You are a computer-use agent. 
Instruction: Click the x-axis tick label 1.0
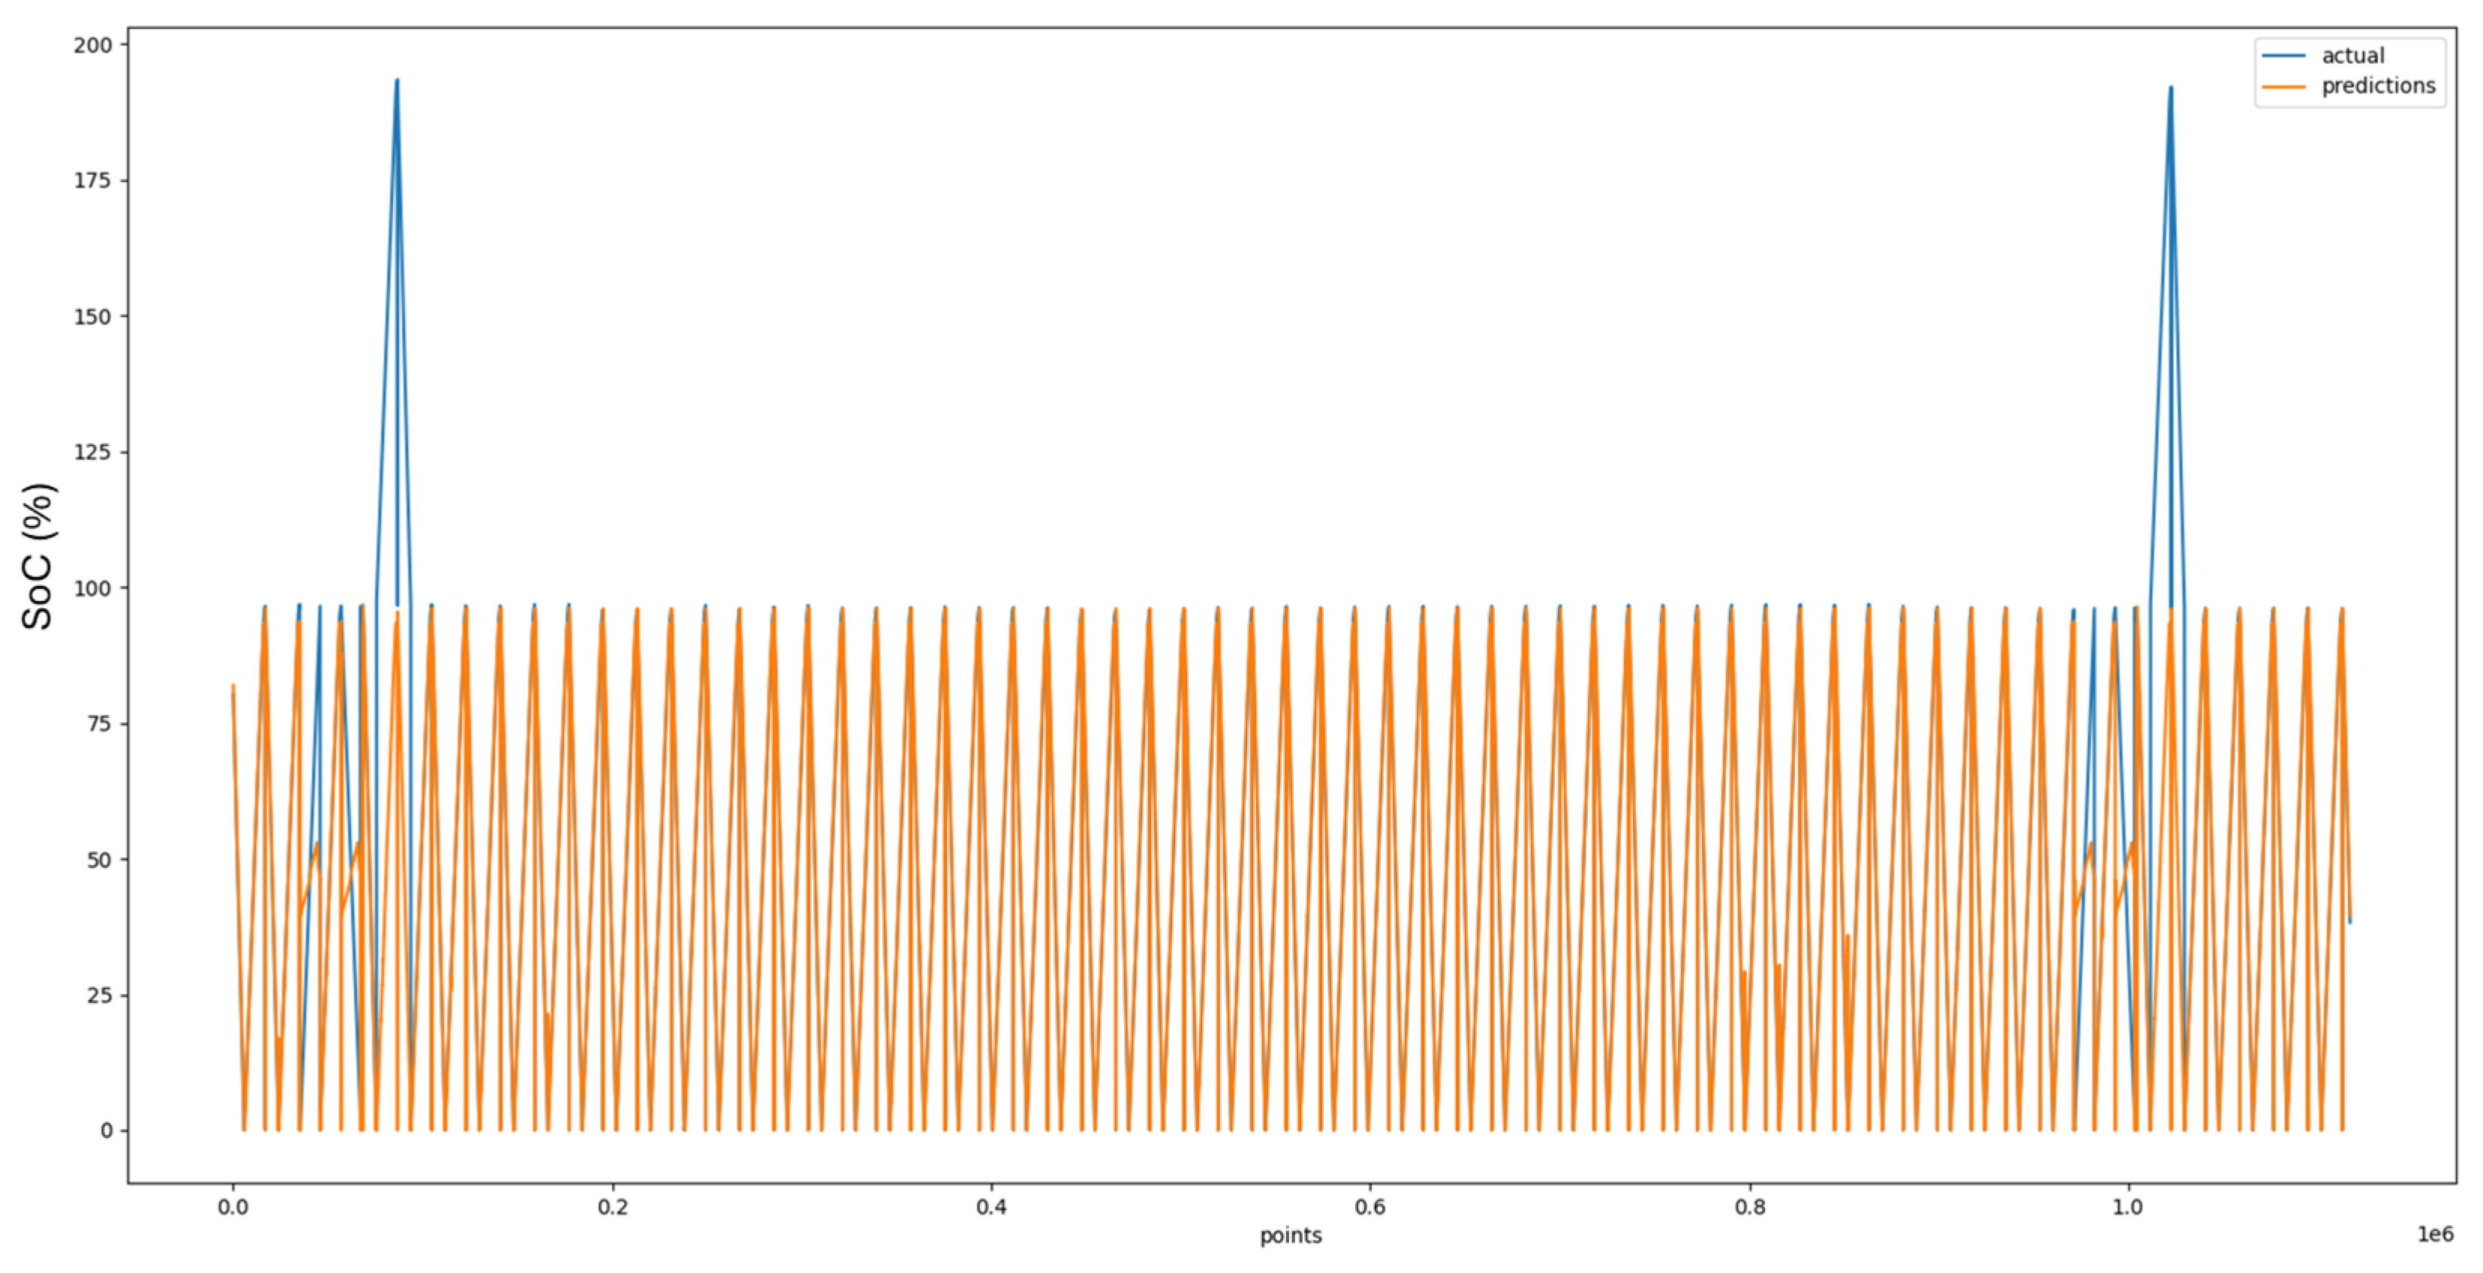click(2127, 1208)
